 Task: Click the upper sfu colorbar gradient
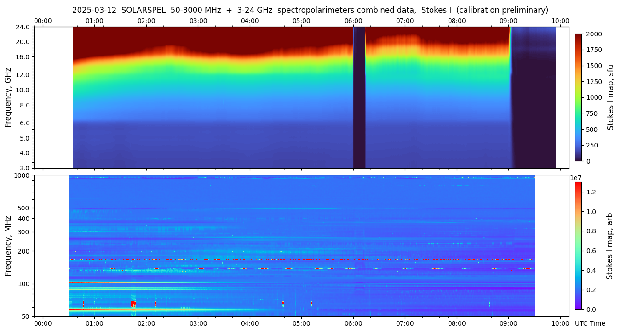tap(579, 97)
